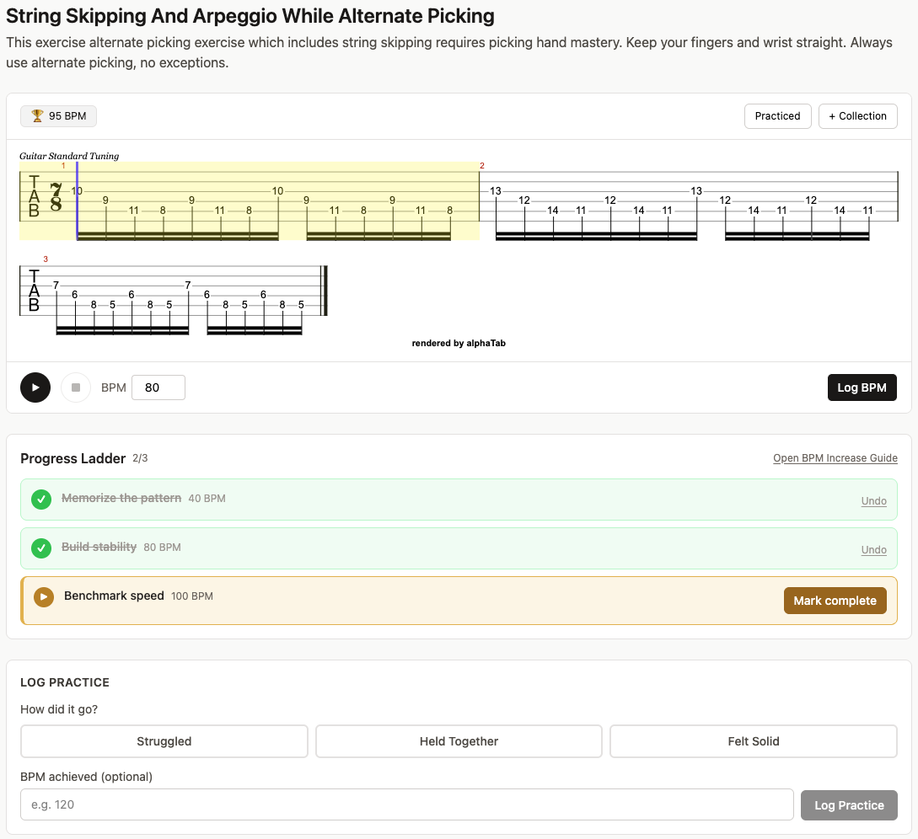The height and width of the screenshot is (839, 918).
Task: Click the stop playback icon
Action: [x=75, y=387]
